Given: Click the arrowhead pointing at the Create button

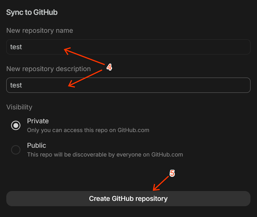Looking at the screenshot, I should click(x=155, y=189).
